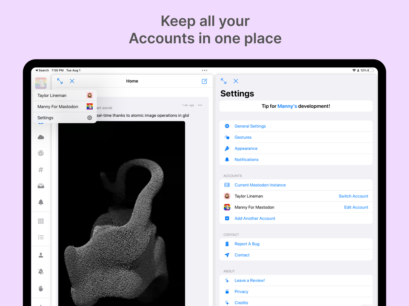
Task: Open the globe federated timeline icon
Action: 40,153
